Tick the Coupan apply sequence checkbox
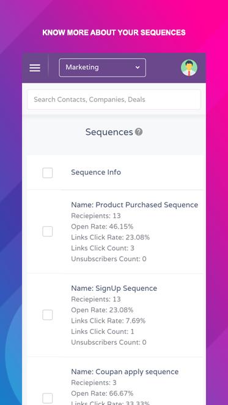 click(x=48, y=398)
